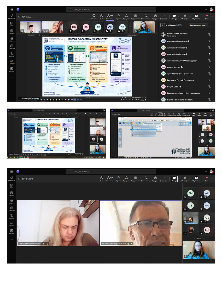The image size is (222, 286).
Task: Click the search field in the 53:55 window
Action: coord(111,9)
